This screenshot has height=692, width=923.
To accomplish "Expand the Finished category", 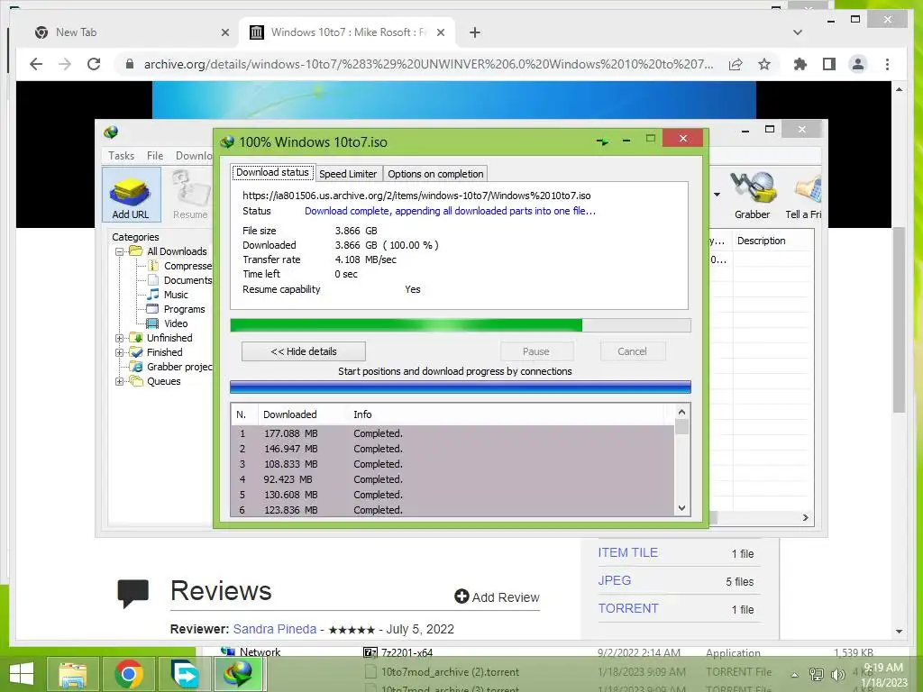I will click(119, 352).
